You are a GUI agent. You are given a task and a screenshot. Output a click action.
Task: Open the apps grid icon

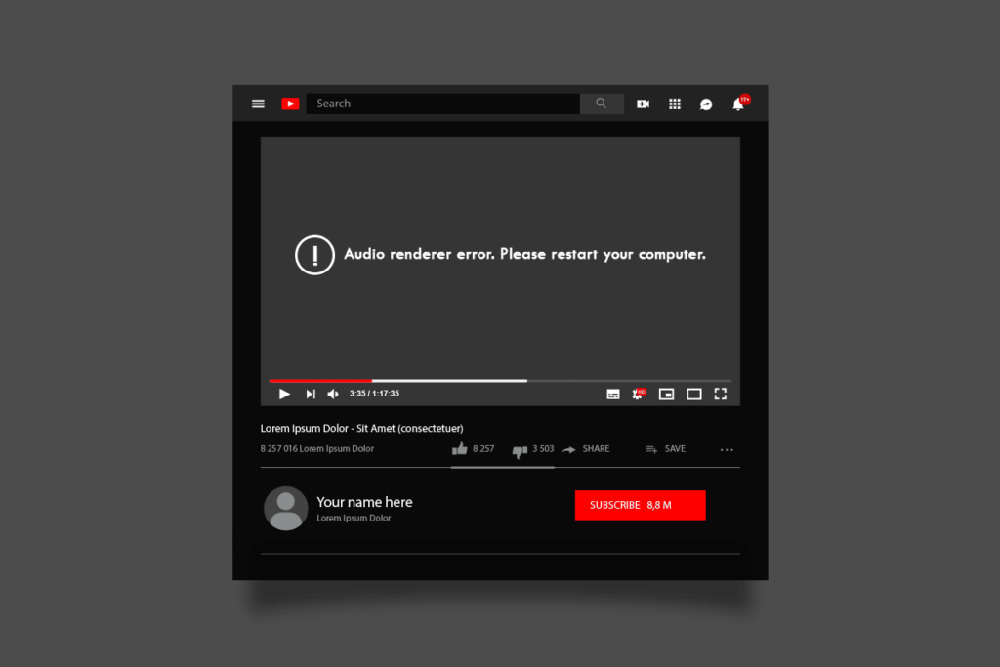[x=675, y=104]
